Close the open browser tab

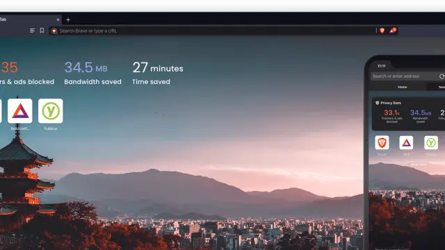(x=58, y=20)
